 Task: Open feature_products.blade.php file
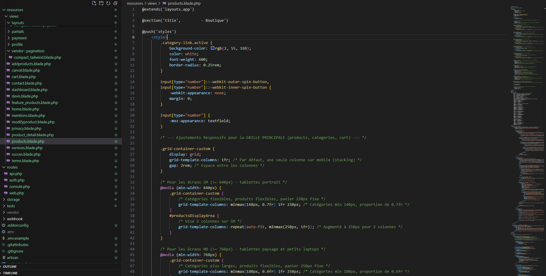(61, 102)
